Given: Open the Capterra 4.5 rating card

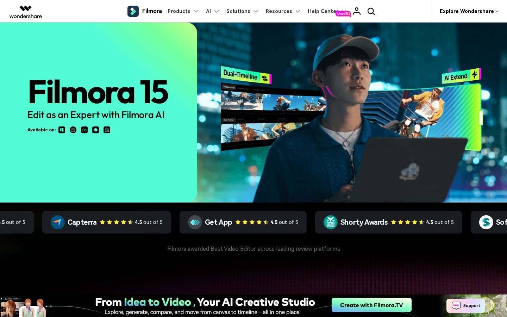Looking at the screenshot, I should (107, 222).
